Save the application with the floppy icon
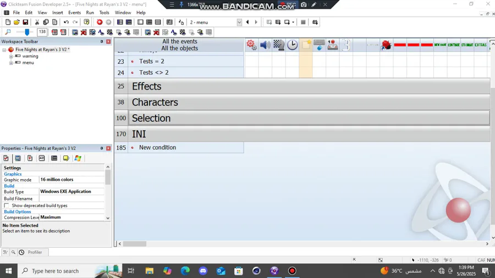Image resolution: width=495 pixels, height=278 pixels. (x=25, y=22)
